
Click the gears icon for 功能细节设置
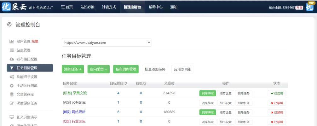(x=12, y=77)
